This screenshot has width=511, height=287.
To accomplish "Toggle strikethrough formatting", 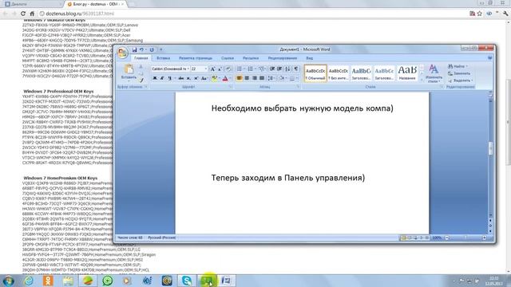I will coord(181,78).
